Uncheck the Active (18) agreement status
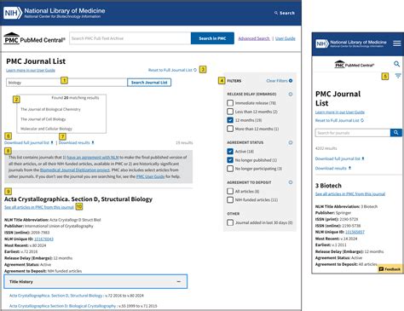 point(230,152)
